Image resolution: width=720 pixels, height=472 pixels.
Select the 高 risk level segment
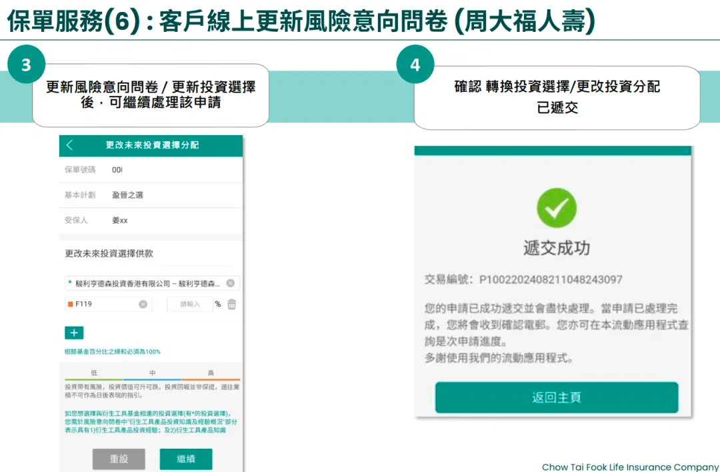[211, 373]
